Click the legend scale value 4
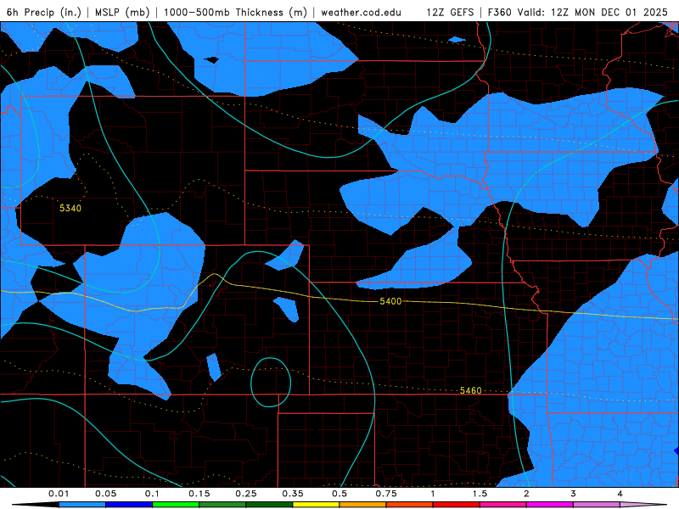This screenshot has width=679, height=509. (x=620, y=494)
